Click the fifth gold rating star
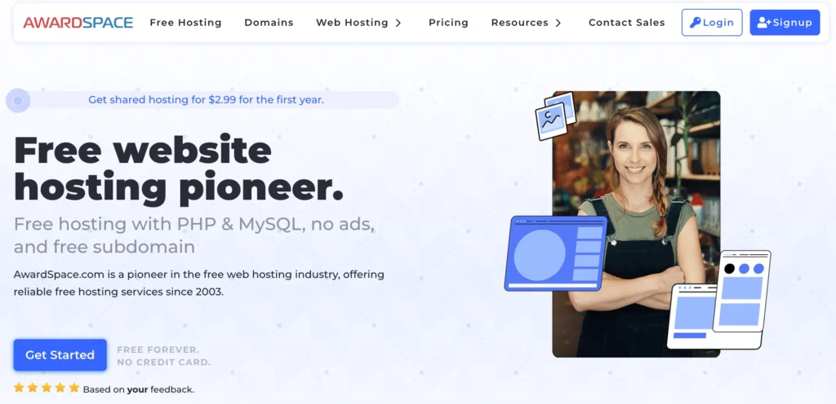Screen dimensions: 836x404 (x=74, y=388)
